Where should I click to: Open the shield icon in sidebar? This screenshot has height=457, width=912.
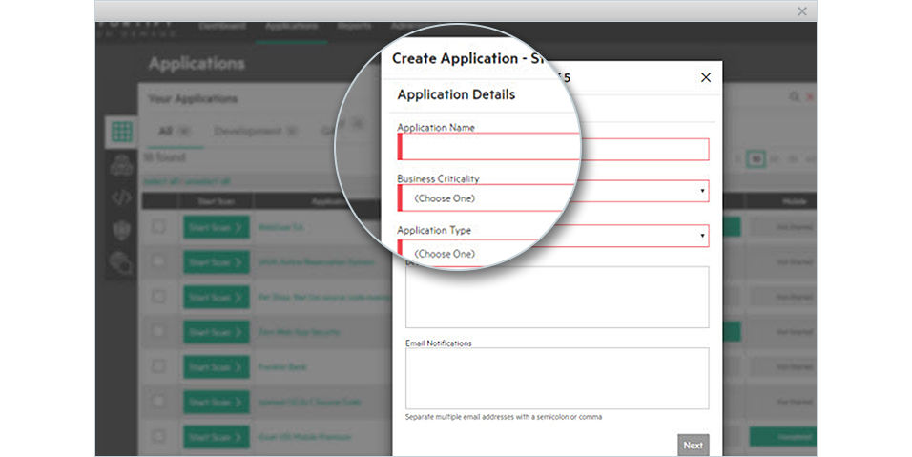click(121, 231)
